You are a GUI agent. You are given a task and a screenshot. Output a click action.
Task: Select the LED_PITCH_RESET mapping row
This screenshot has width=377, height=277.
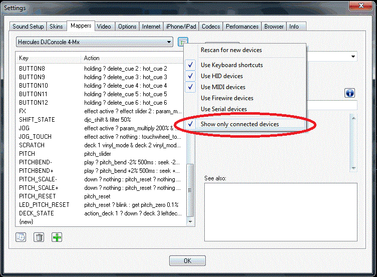(x=101, y=205)
